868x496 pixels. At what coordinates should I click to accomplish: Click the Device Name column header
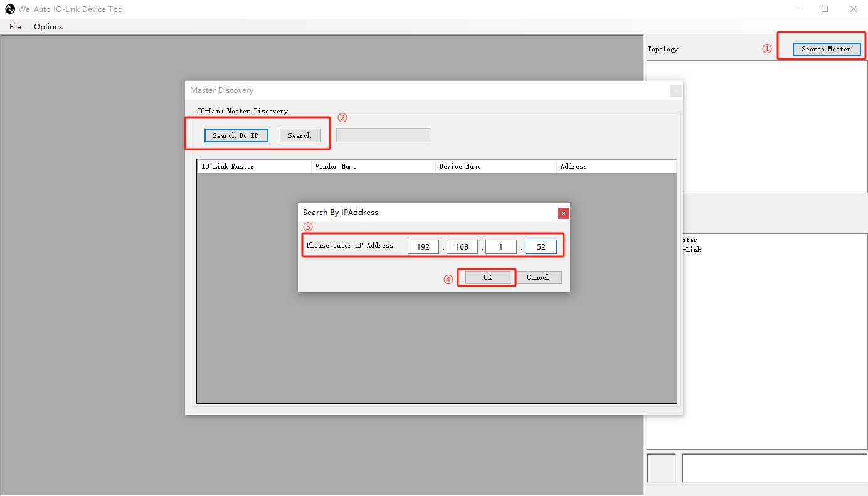click(496, 167)
